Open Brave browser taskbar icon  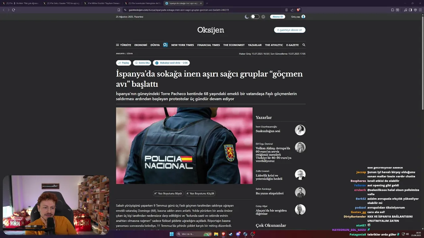[223, 234]
